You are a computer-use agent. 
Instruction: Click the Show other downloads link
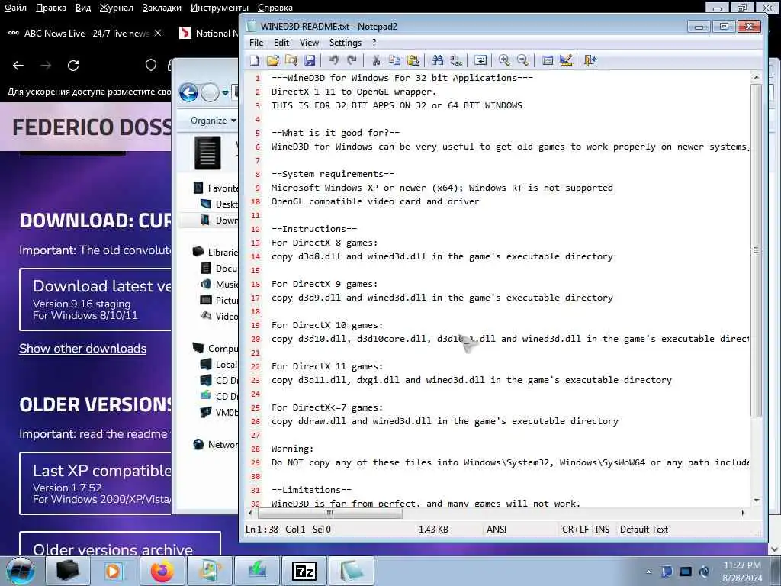(82, 348)
